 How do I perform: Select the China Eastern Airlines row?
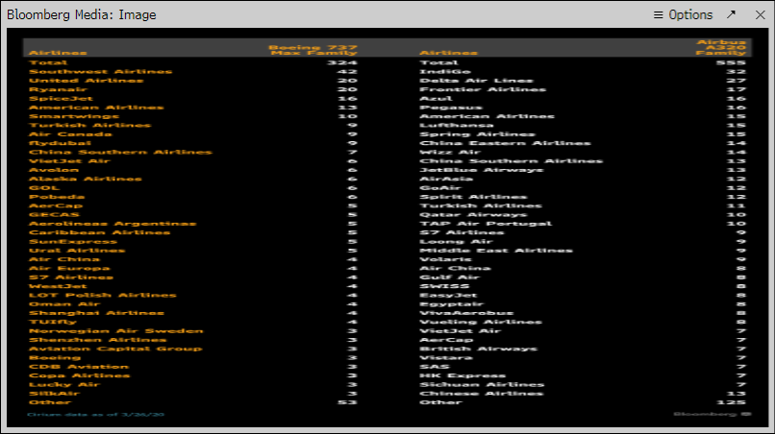[x=583, y=143]
